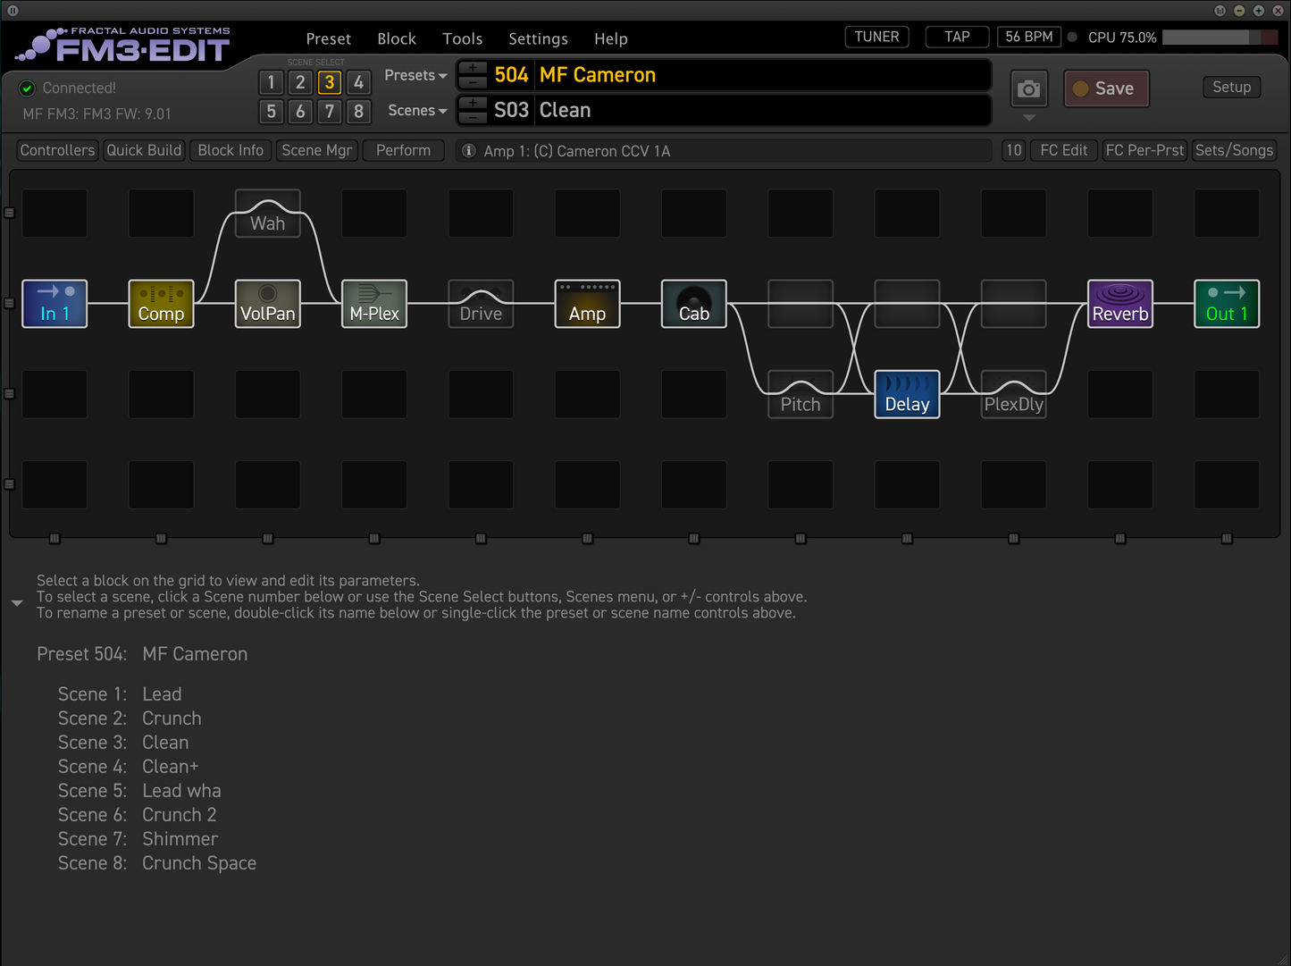Open the Settings menu
This screenshot has width=1291, height=966.
[x=538, y=38]
